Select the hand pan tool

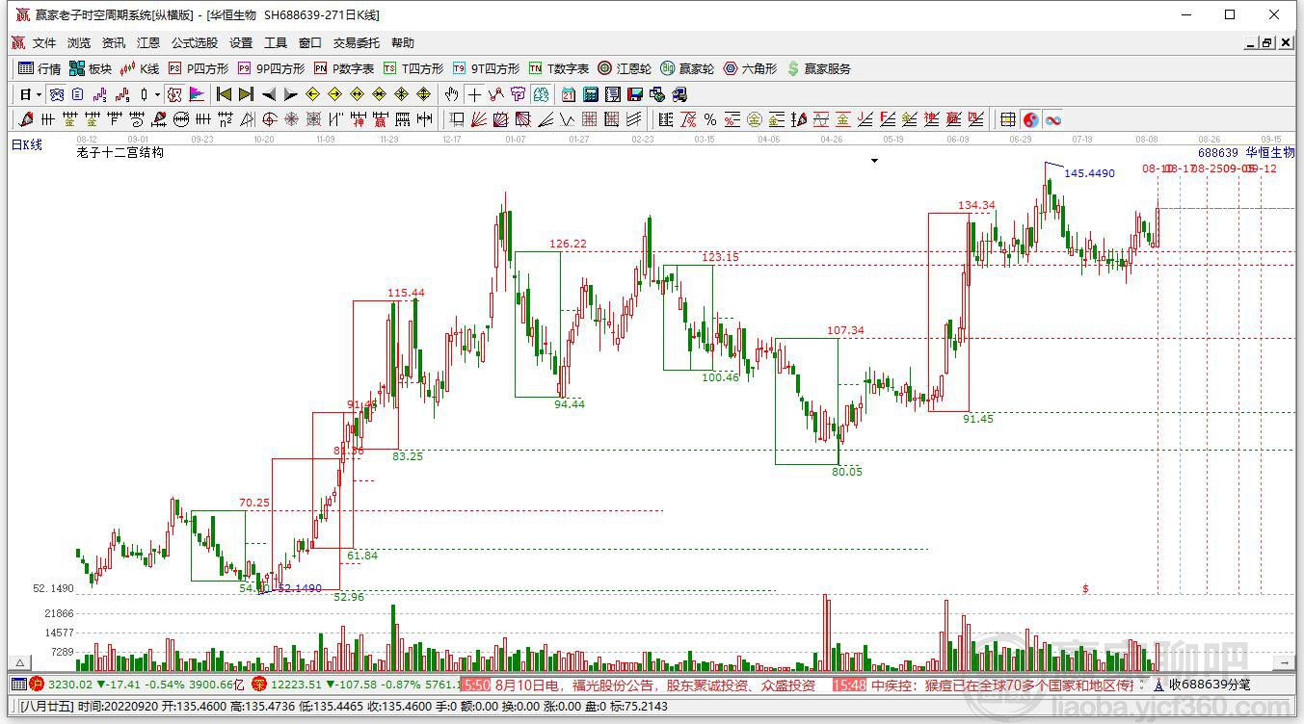click(x=451, y=94)
